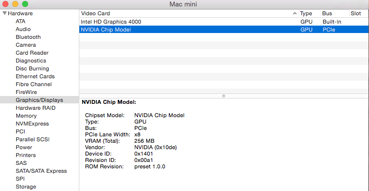Select ATA in the sidebar
Image resolution: width=369 pixels, height=191 pixels.
(x=21, y=21)
